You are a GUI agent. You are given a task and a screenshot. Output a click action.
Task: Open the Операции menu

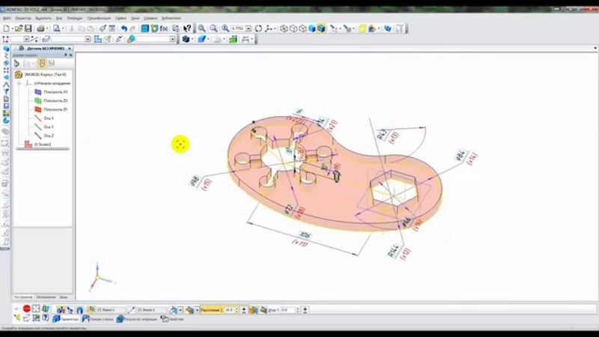tap(74, 18)
